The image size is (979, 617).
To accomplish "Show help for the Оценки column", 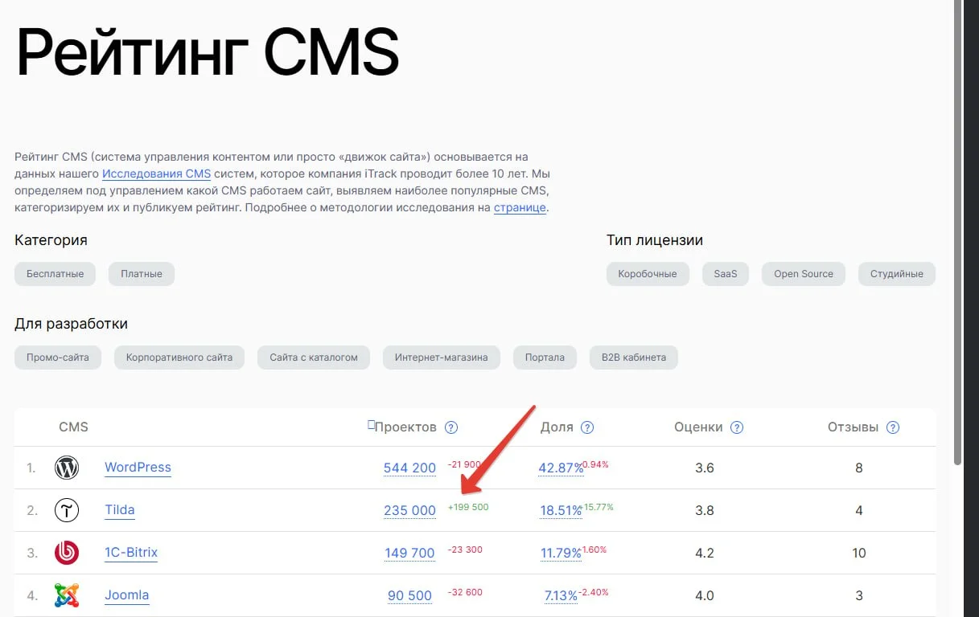I will coord(737,427).
